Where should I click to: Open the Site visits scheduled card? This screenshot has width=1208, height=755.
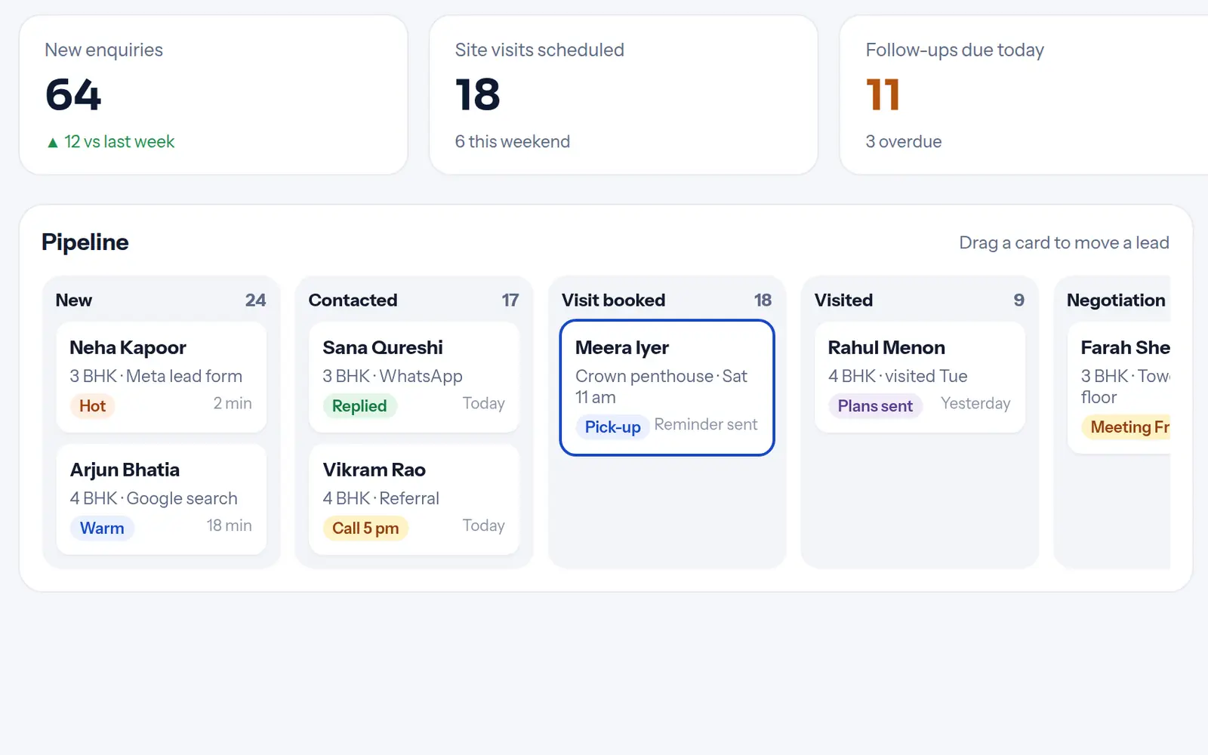(624, 95)
